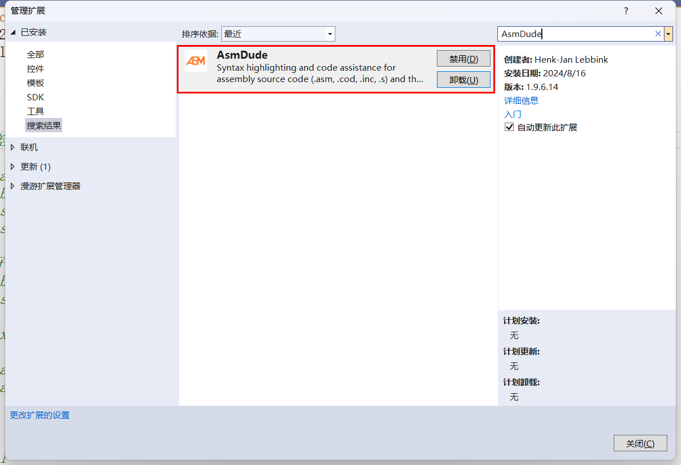Screen dimensions: 681x465
Task: Select the 模板 category
Action: (x=35, y=83)
